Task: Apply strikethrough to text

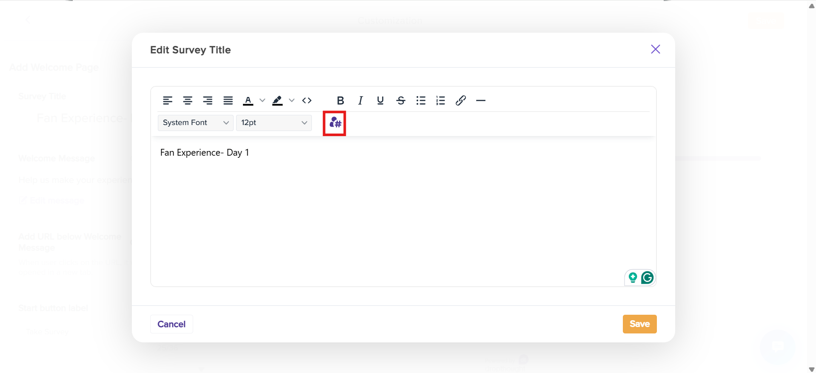Action: click(x=401, y=100)
